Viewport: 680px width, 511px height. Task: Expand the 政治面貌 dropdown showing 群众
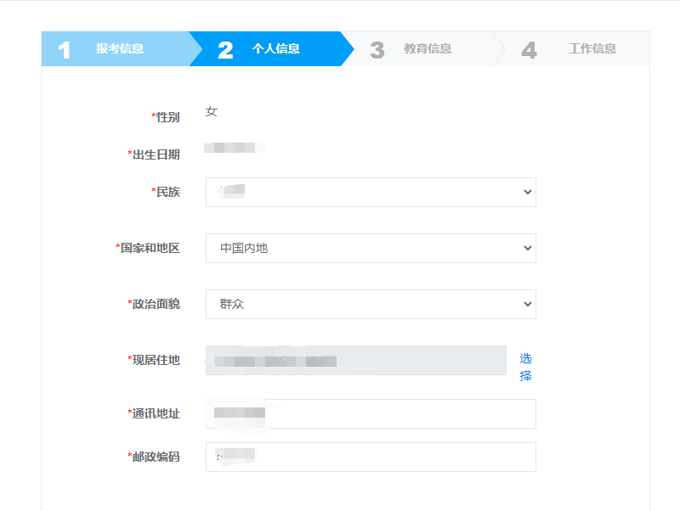[x=371, y=304]
